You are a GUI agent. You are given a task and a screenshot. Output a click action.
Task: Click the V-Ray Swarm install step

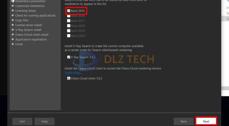coord(28,30)
